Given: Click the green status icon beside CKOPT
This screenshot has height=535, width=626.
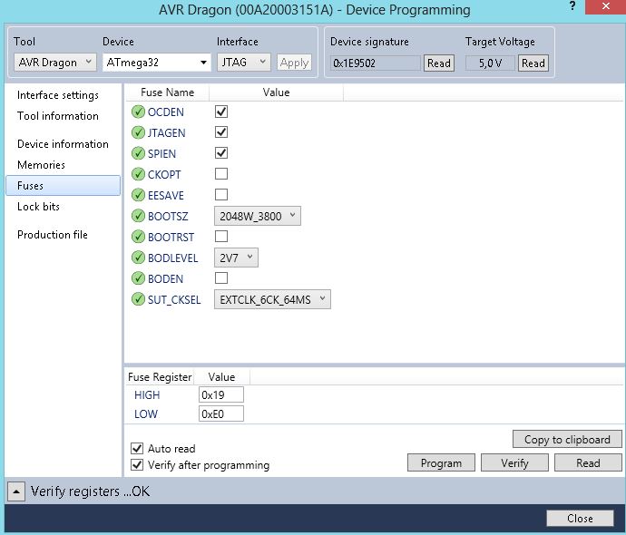Looking at the screenshot, I should point(138,174).
